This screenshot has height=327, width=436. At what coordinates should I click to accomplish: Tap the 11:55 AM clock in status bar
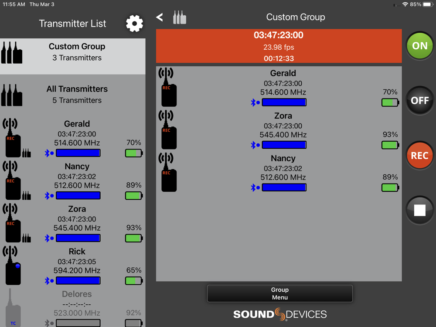coord(14,4)
